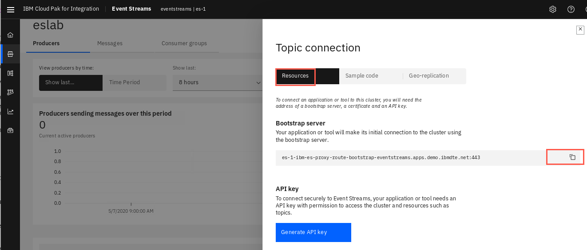
Task: Click the Event Streams header link
Action: 131,9
